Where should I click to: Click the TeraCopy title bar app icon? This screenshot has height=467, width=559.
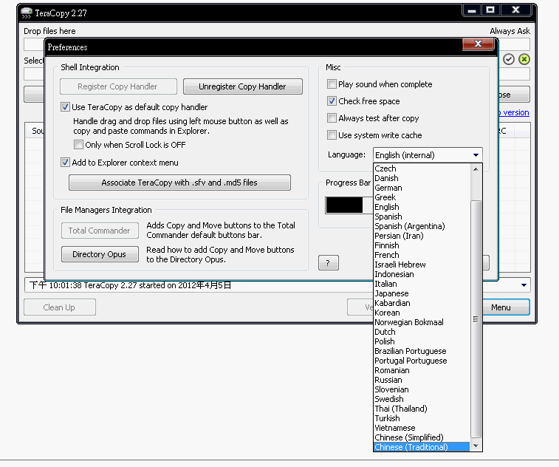27,13
